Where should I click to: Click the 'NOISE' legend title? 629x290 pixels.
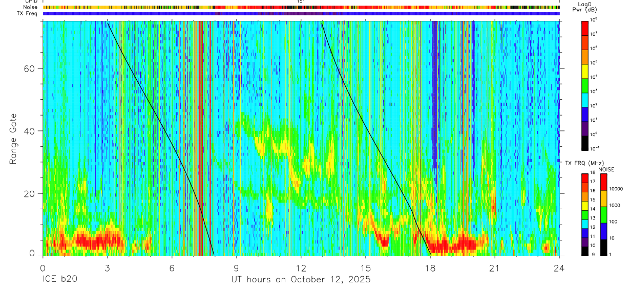(x=606, y=169)
